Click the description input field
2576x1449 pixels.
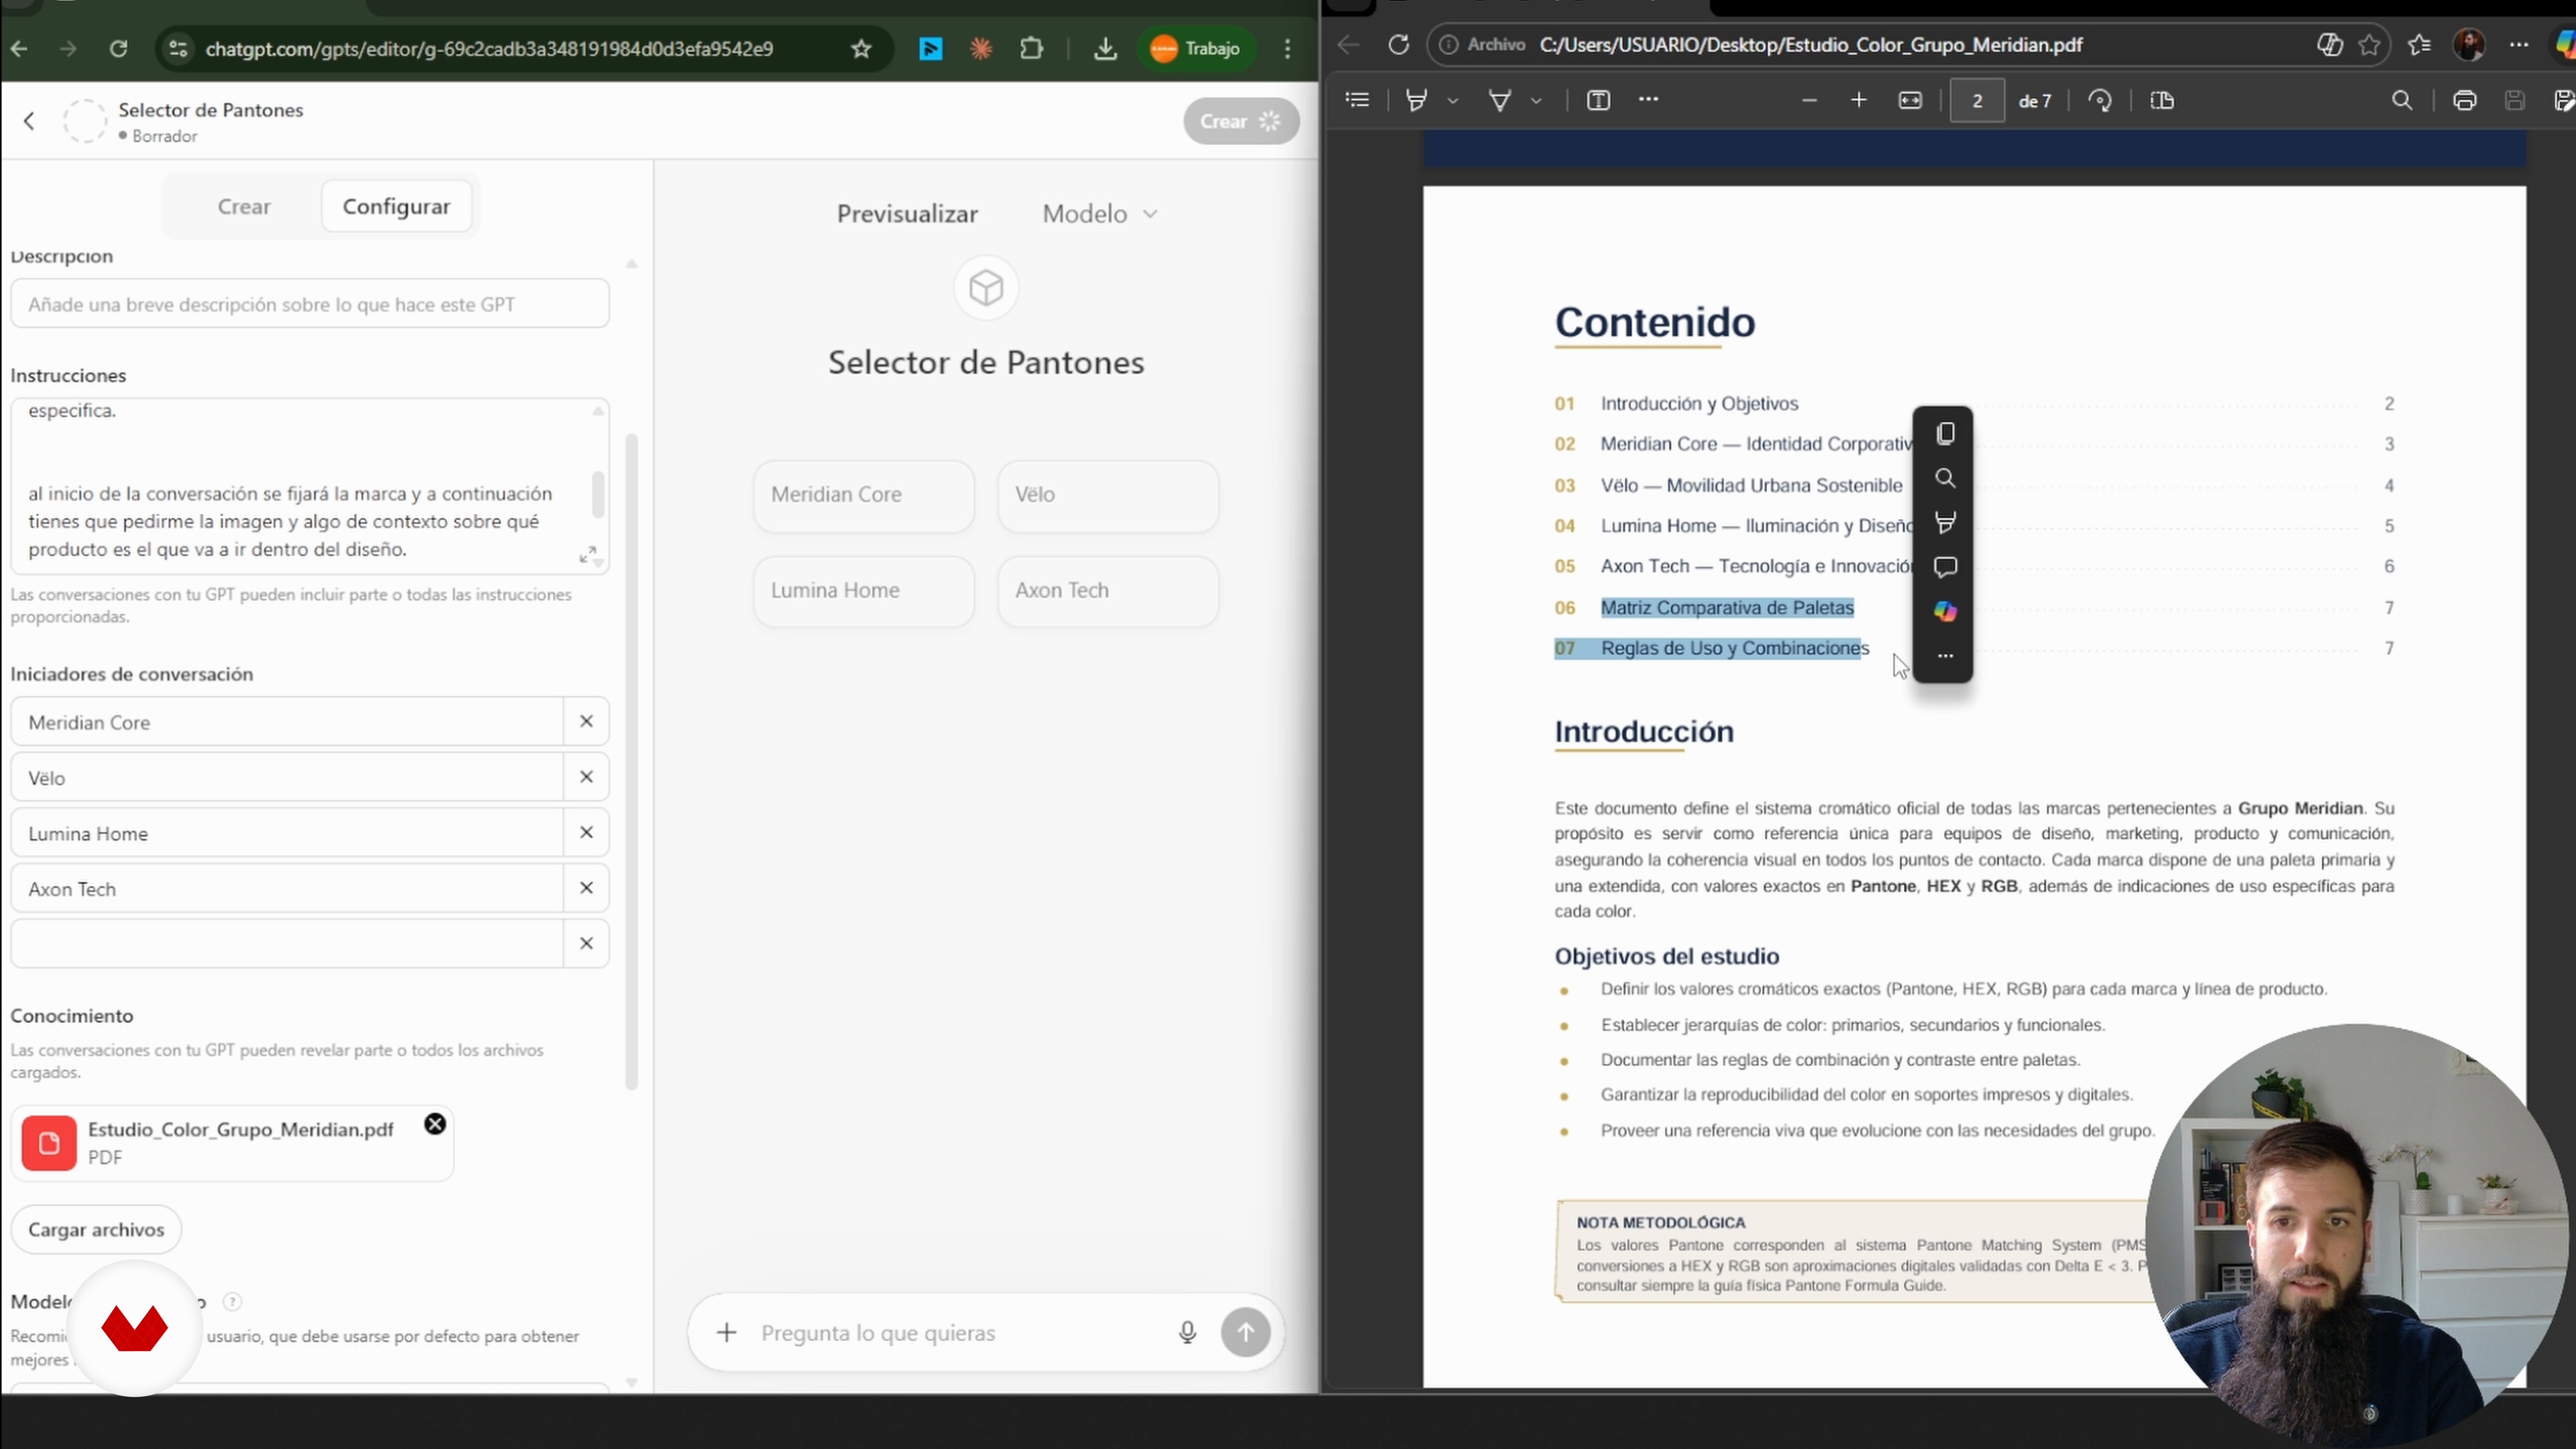(x=310, y=304)
